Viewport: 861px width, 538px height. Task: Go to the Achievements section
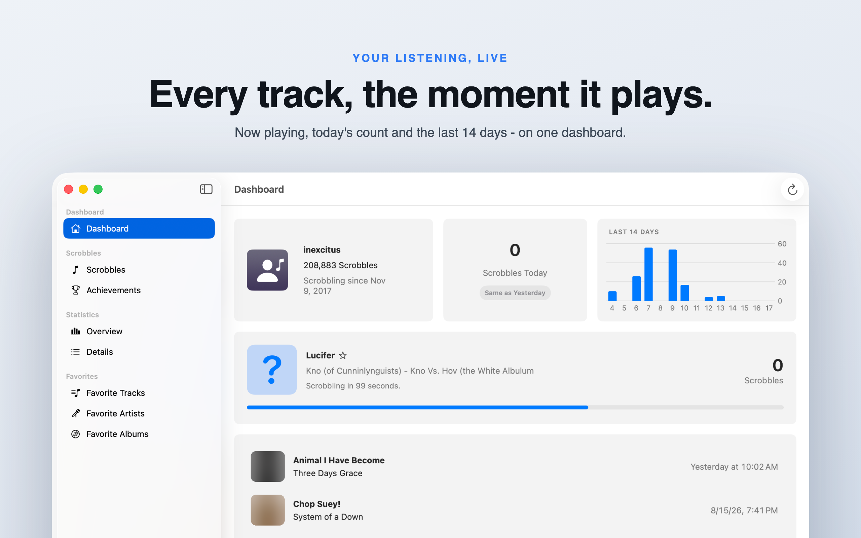click(x=139, y=290)
